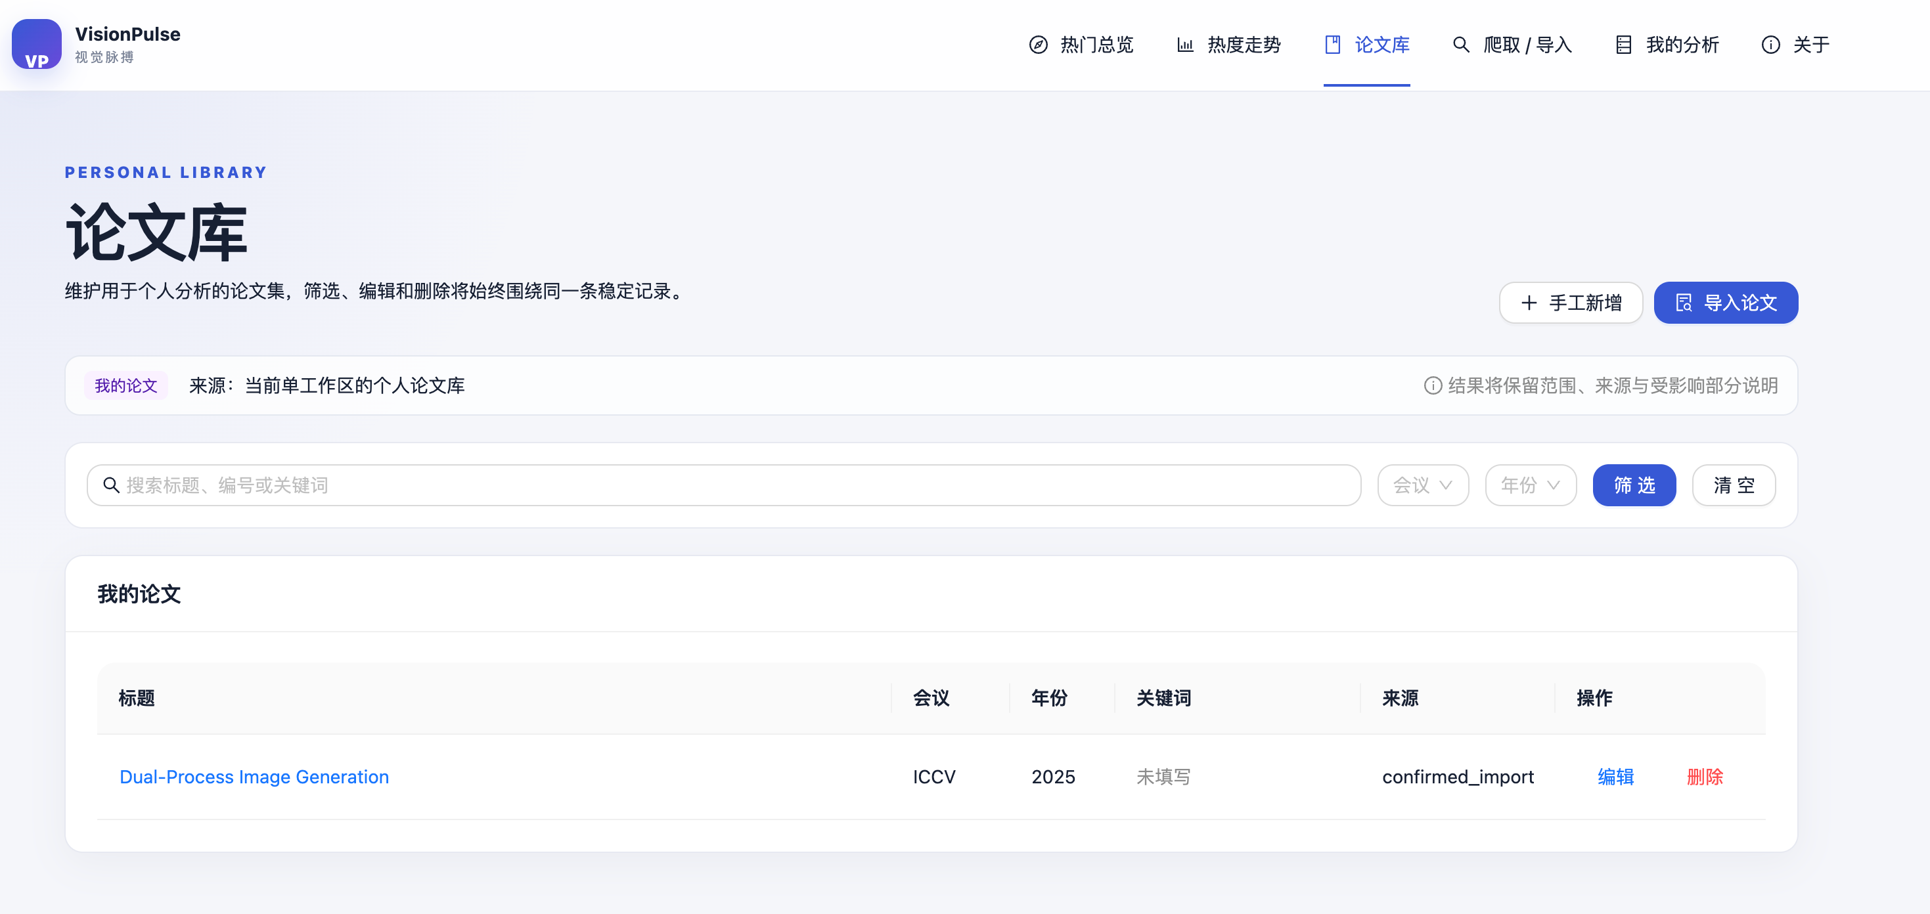Reset filters with the 清空 button
1930x914 pixels.
click(x=1734, y=485)
